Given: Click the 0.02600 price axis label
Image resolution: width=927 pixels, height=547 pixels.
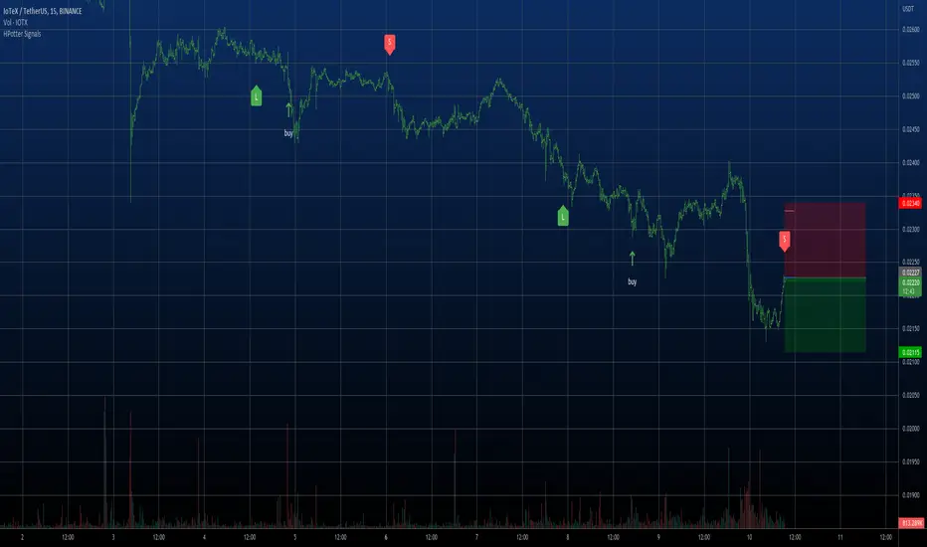Looking at the screenshot, I should point(910,30).
